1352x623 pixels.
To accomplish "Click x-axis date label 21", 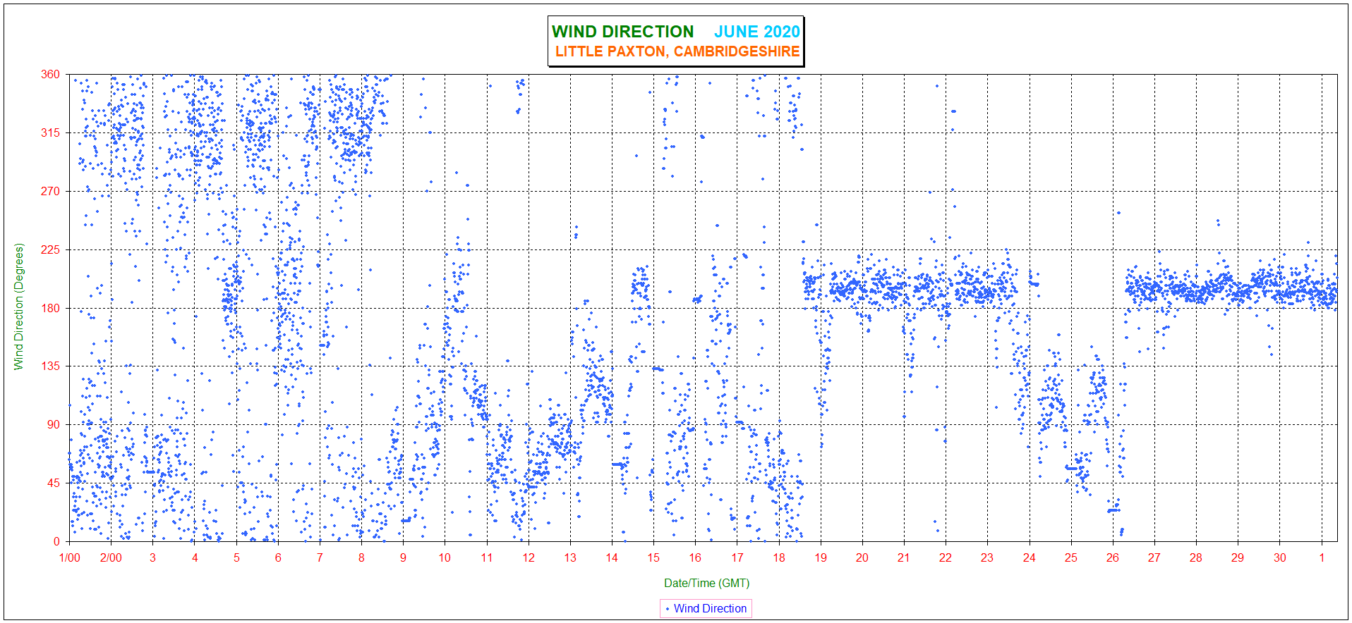I will [904, 557].
